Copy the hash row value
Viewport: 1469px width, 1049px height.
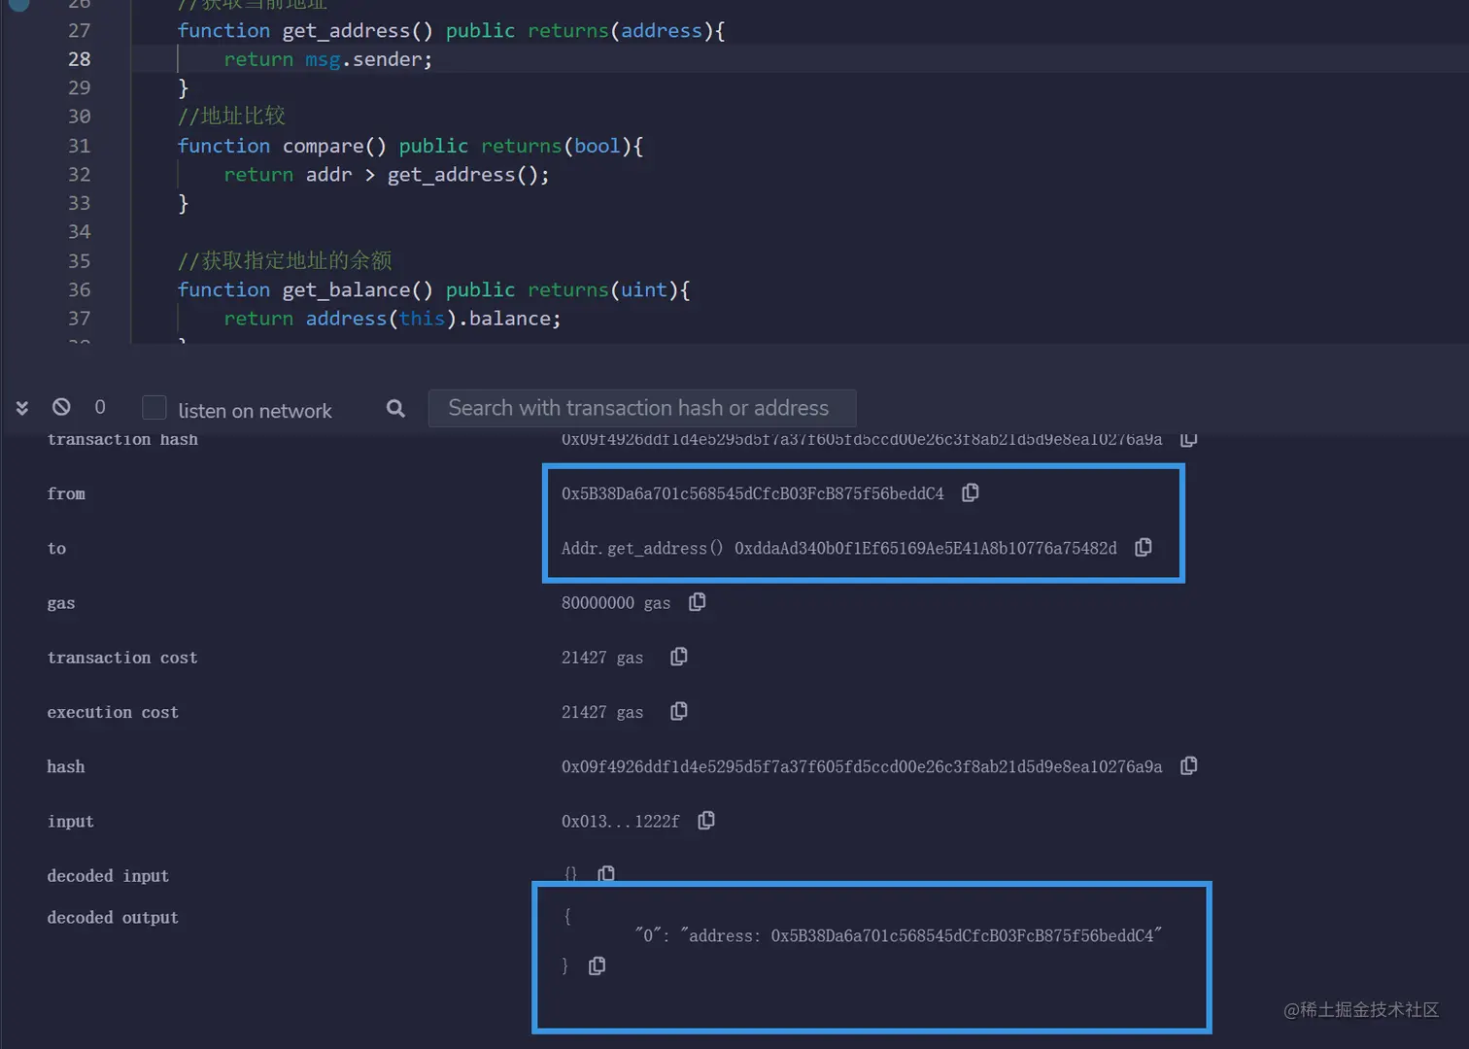1188,765
